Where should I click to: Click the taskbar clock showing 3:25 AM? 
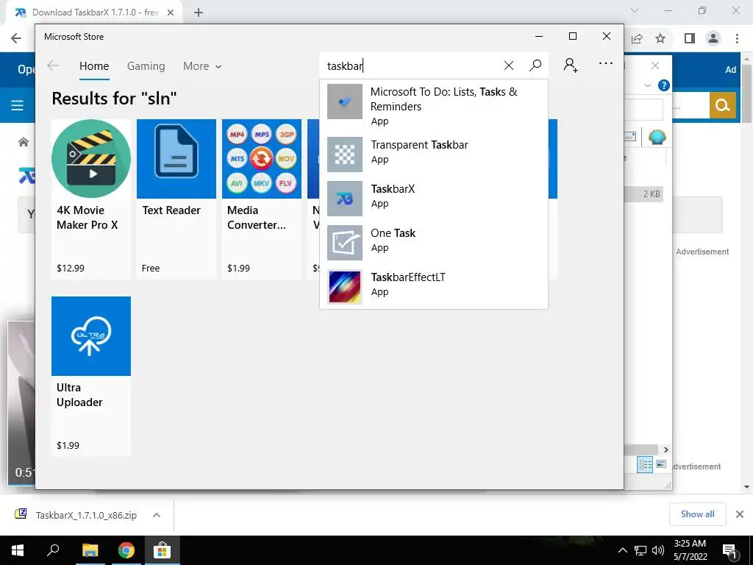click(x=690, y=550)
